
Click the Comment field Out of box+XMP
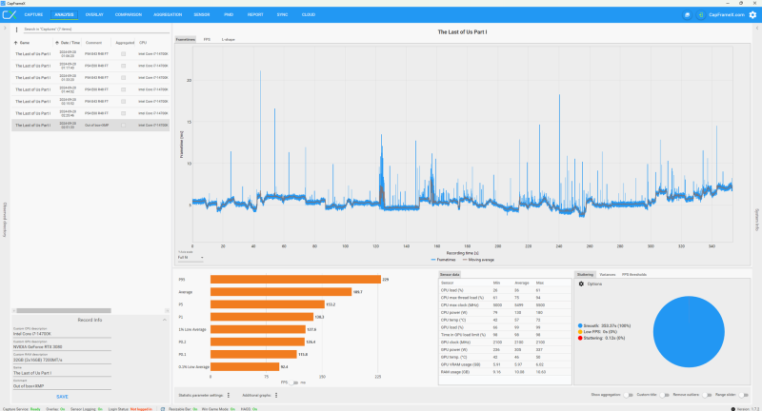point(62,386)
